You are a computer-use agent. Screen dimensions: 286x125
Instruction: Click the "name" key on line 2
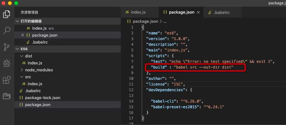click(153, 33)
